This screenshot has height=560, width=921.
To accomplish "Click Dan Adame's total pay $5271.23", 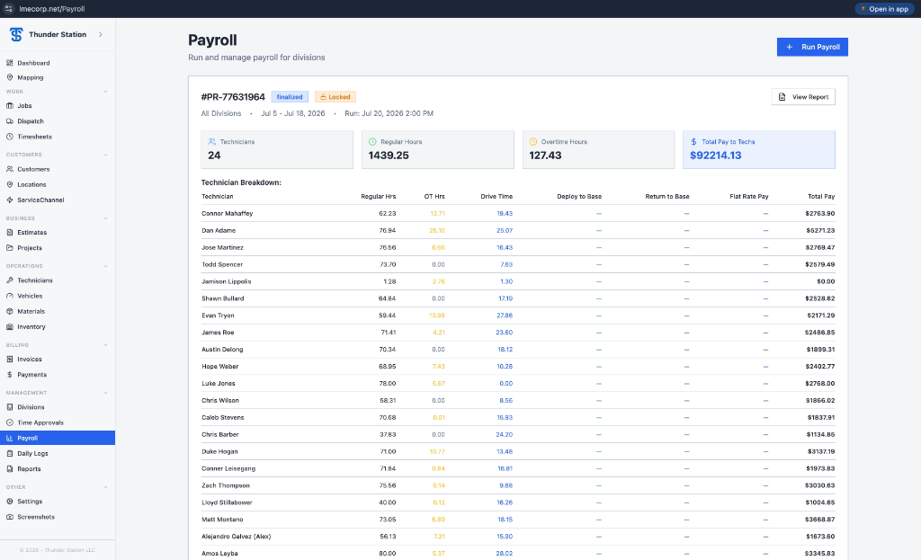I will (x=820, y=231).
